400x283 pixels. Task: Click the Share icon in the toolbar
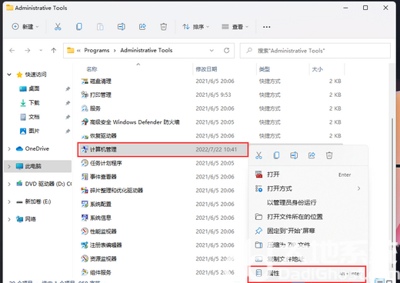click(x=142, y=27)
